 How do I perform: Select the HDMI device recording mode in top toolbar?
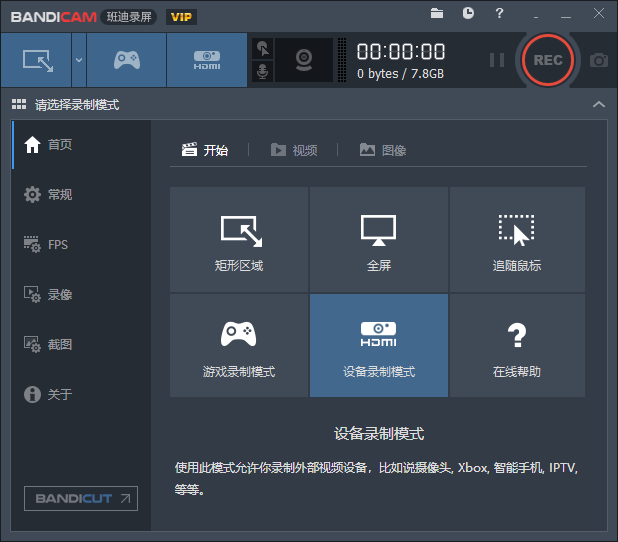207,60
